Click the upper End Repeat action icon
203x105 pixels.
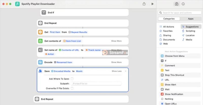point(40,23)
